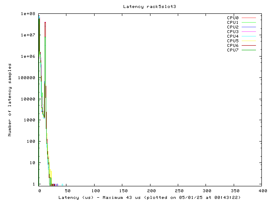This screenshot has height=201, width=269.
Task: Click the blue CPU2 legend line sample
Action: (x=249, y=27)
